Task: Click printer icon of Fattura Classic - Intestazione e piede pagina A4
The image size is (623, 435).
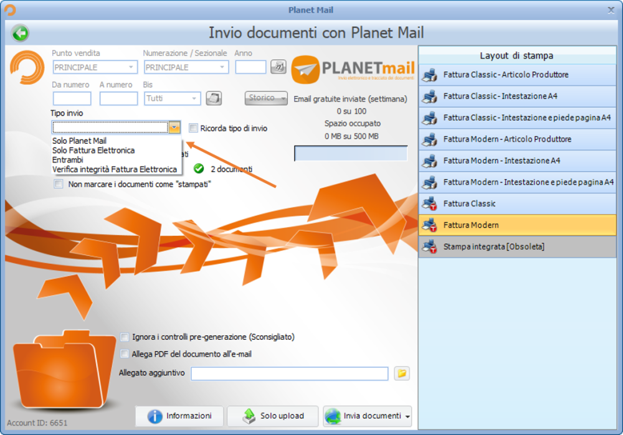Action: [429, 118]
